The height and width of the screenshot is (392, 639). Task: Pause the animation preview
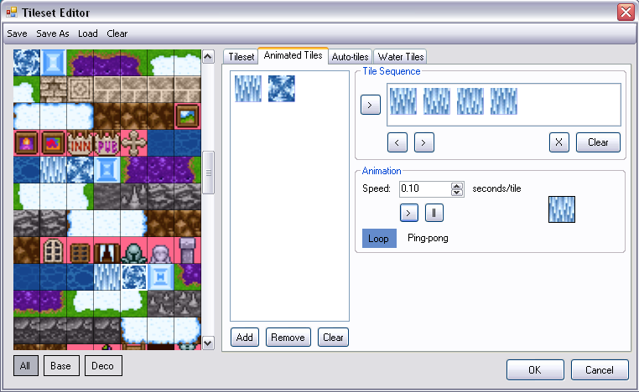click(434, 213)
